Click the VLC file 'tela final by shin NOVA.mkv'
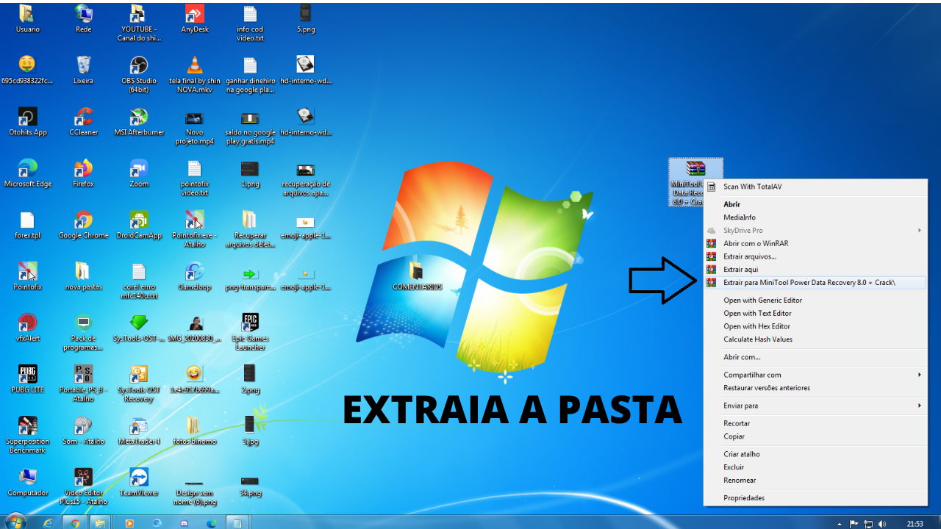This screenshot has width=941, height=529. pyautogui.click(x=195, y=75)
